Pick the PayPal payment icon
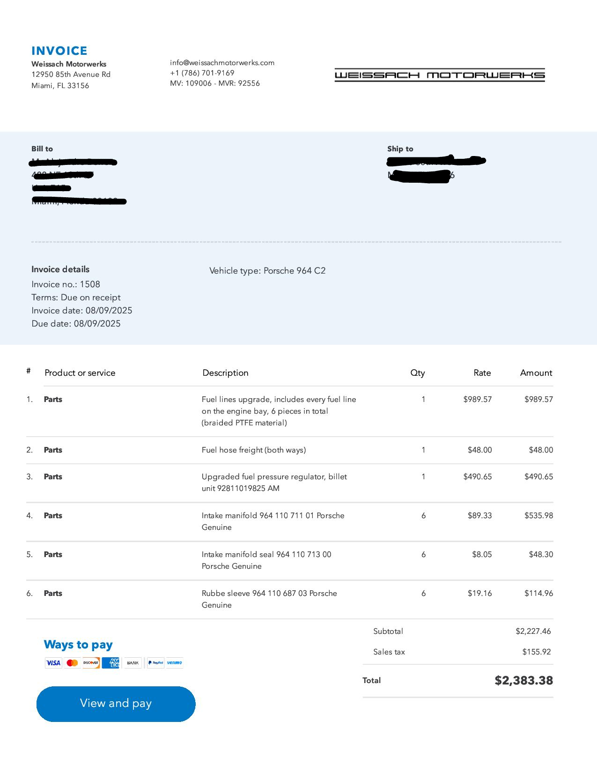597x773 pixels. [x=155, y=662]
